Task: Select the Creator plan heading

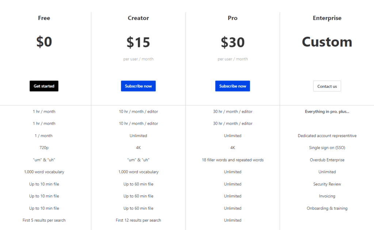Action: click(138, 18)
